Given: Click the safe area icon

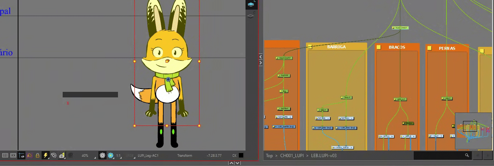Looking at the screenshot, I should click(13, 156).
